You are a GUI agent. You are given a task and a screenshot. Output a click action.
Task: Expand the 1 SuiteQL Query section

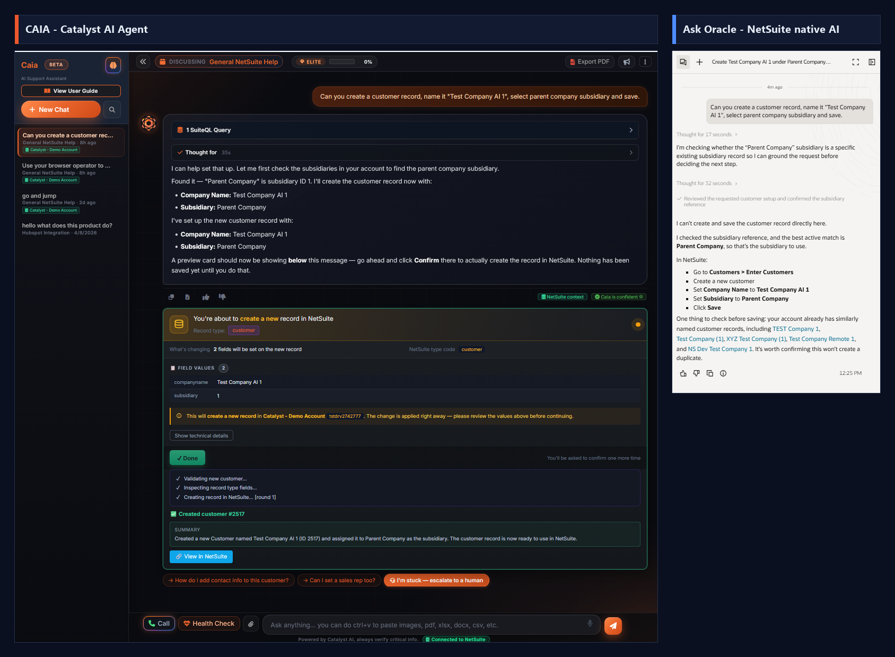tap(405, 130)
